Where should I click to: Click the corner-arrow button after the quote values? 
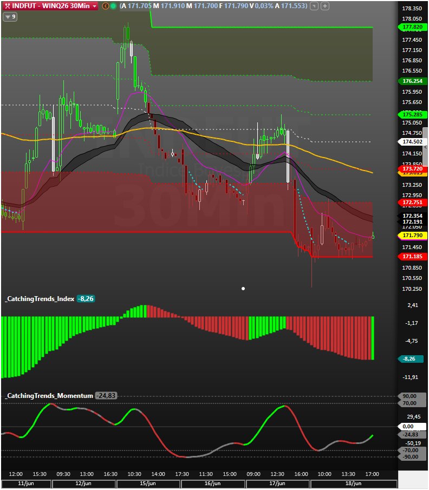[x=314, y=6]
